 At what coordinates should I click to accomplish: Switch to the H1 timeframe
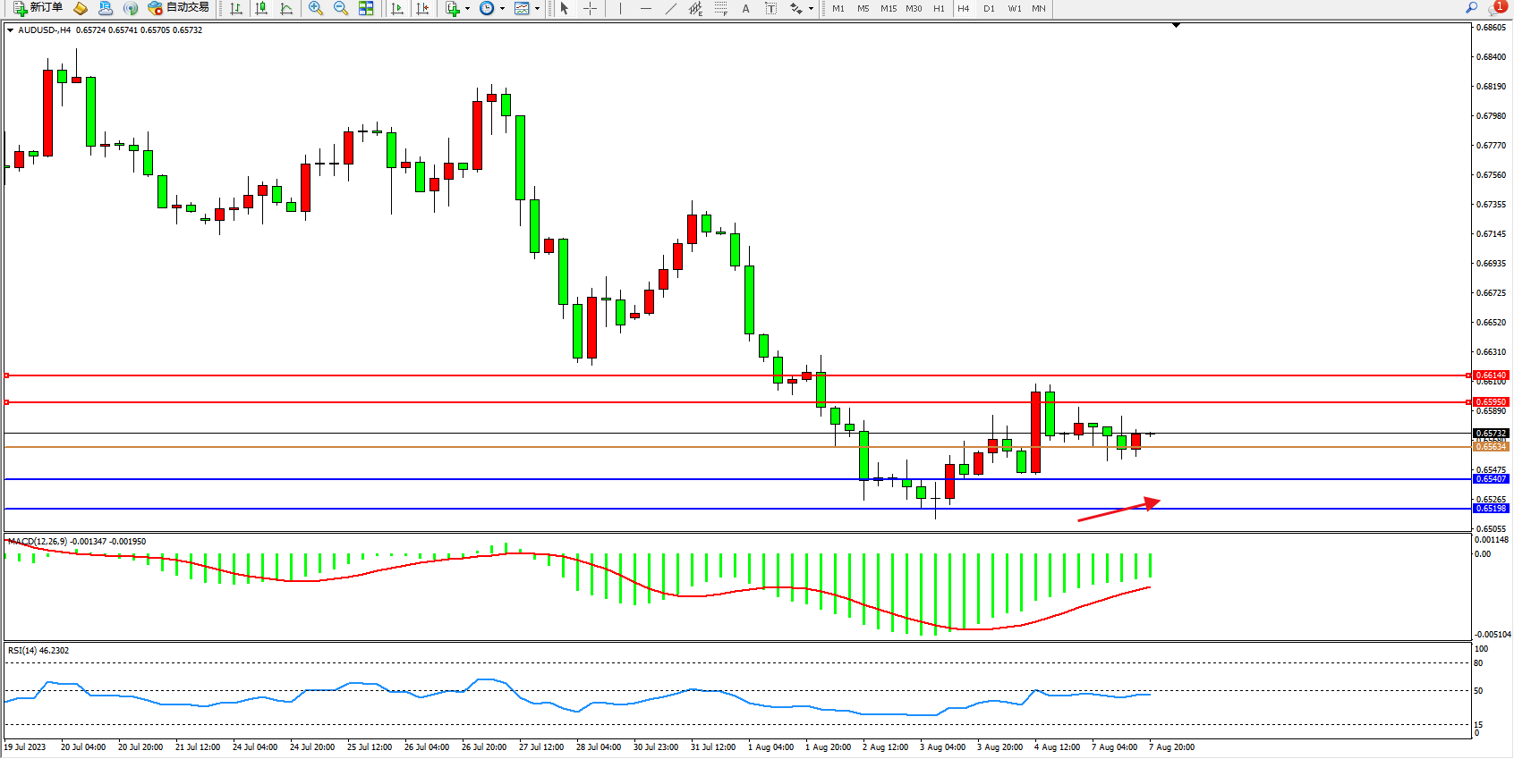coord(939,8)
